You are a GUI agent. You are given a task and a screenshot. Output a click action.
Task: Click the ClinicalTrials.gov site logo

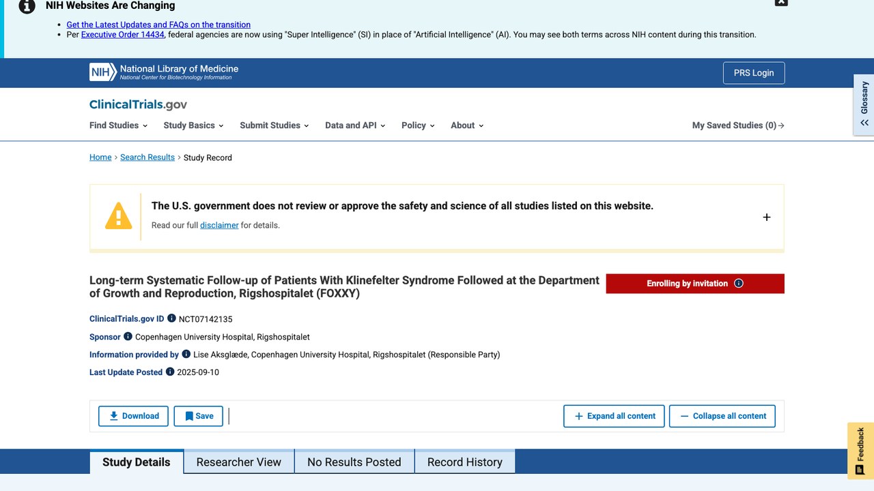click(x=138, y=104)
